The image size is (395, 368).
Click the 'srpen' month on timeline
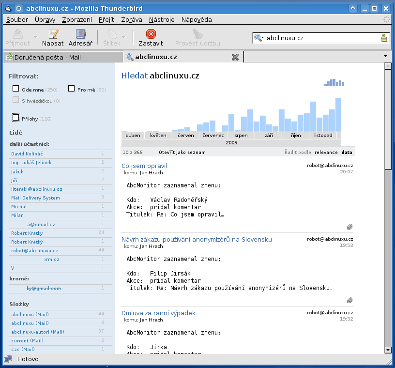241,136
